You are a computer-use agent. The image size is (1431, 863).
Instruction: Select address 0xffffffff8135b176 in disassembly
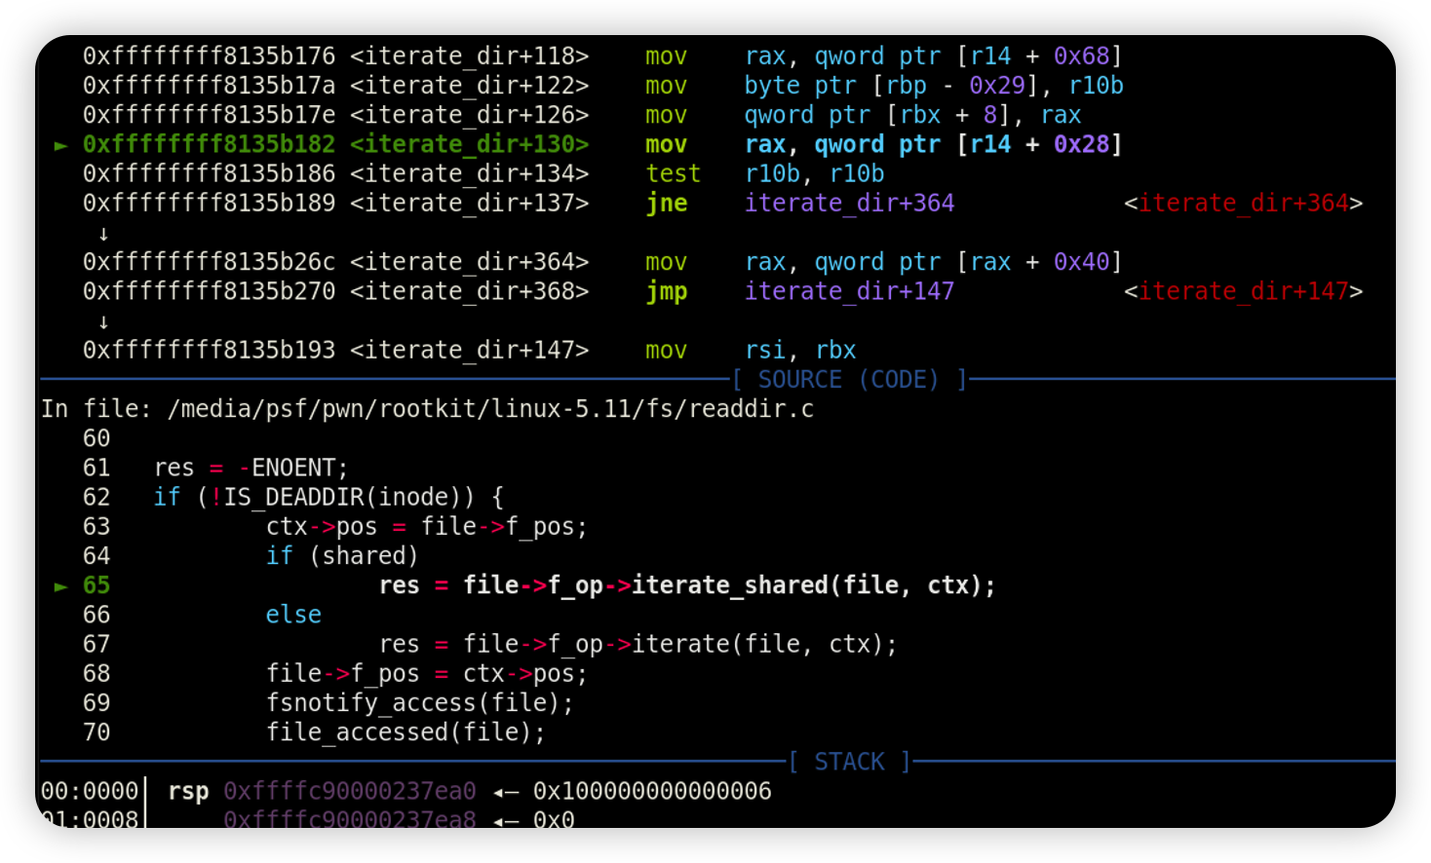tap(209, 56)
